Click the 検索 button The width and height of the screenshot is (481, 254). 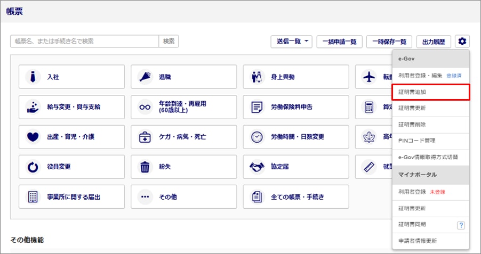(169, 42)
